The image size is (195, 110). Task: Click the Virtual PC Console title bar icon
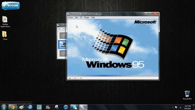(x=58, y=25)
